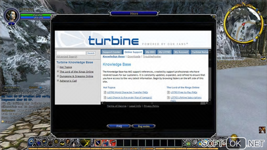The width and height of the screenshot is (267, 150).
Task: Open the Support Center tab
Action: [x=112, y=52]
